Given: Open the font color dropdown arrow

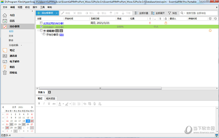Looking at the screenshot, I should tap(63, 104).
